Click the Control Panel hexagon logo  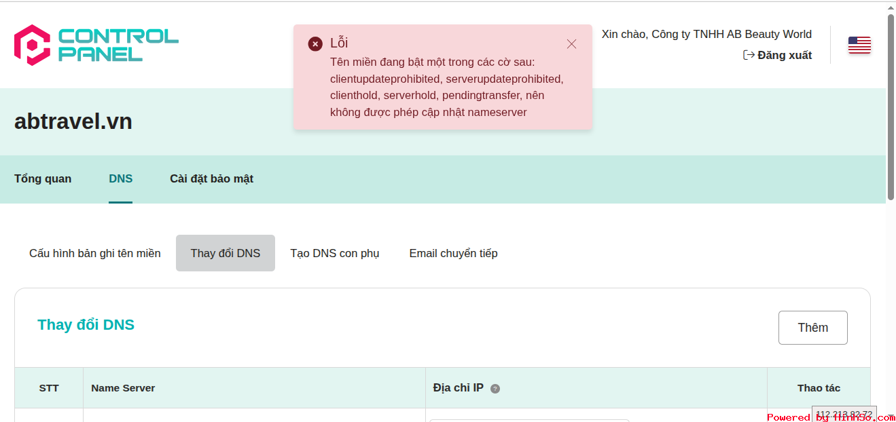click(32, 45)
